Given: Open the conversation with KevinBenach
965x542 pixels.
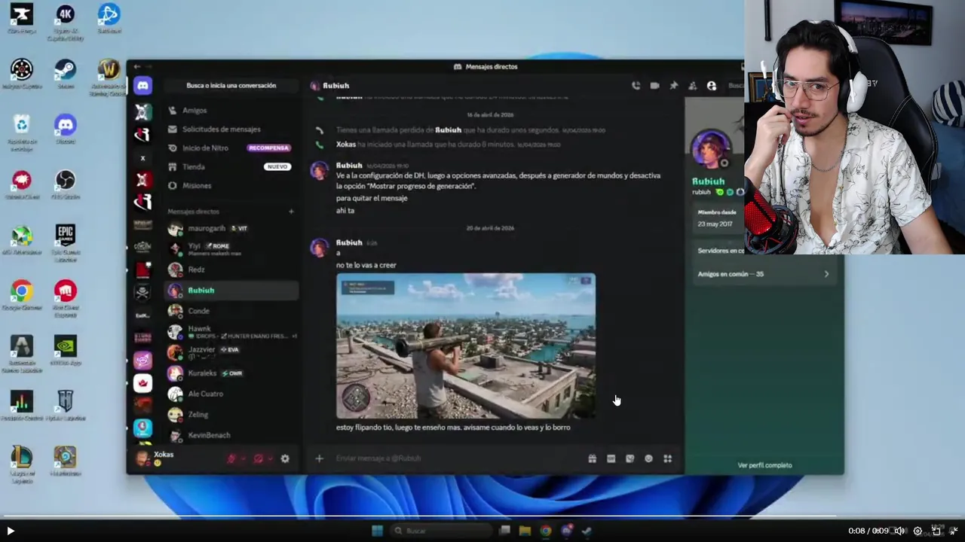Looking at the screenshot, I should click(x=231, y=435).
